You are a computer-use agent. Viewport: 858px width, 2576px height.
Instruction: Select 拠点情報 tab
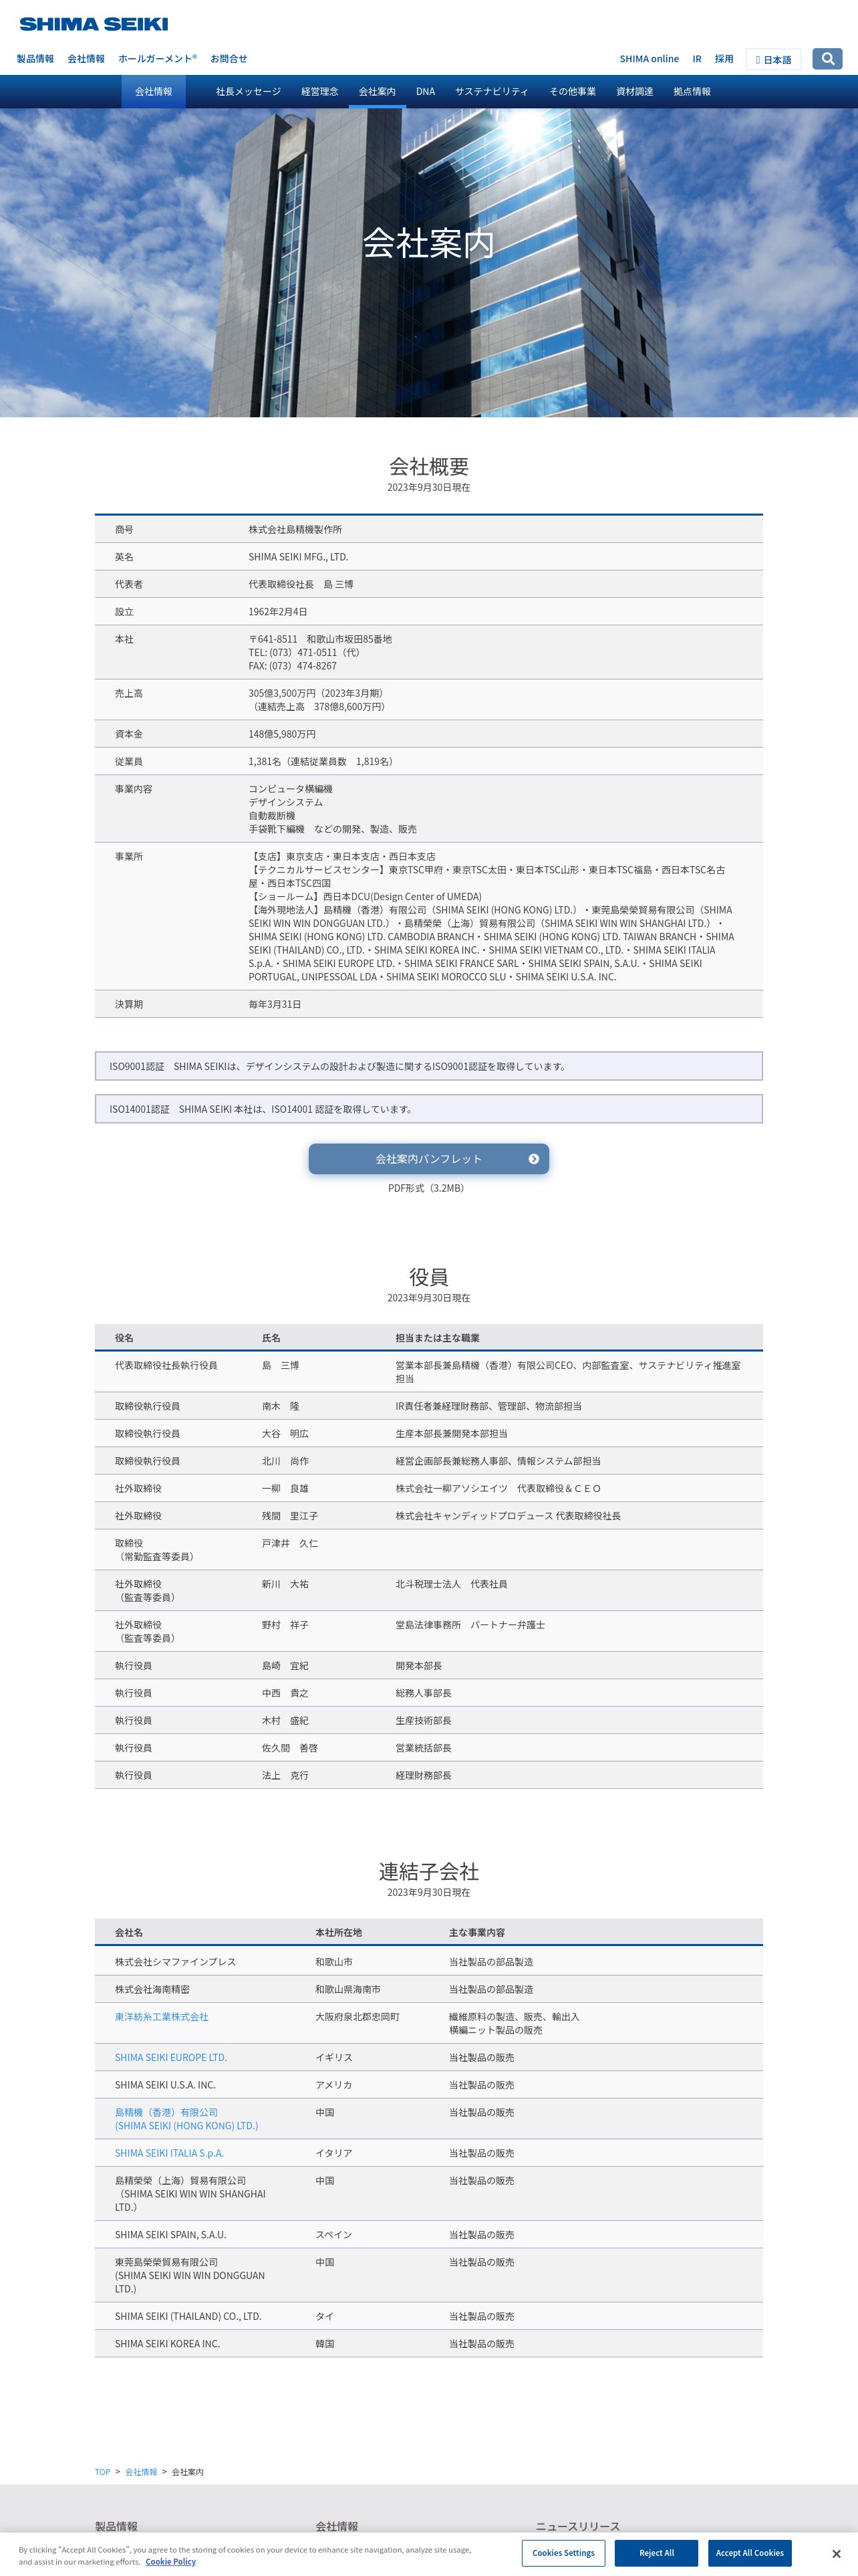pyautogui.click(x=692, y=91)
